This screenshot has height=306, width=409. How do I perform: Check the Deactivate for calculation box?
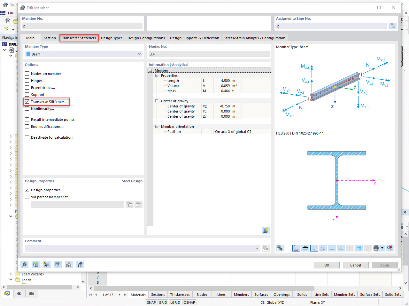(x=27, y=137)
